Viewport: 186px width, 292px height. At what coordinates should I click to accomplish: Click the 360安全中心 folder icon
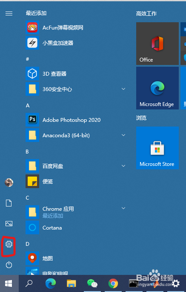click(32, 89)
